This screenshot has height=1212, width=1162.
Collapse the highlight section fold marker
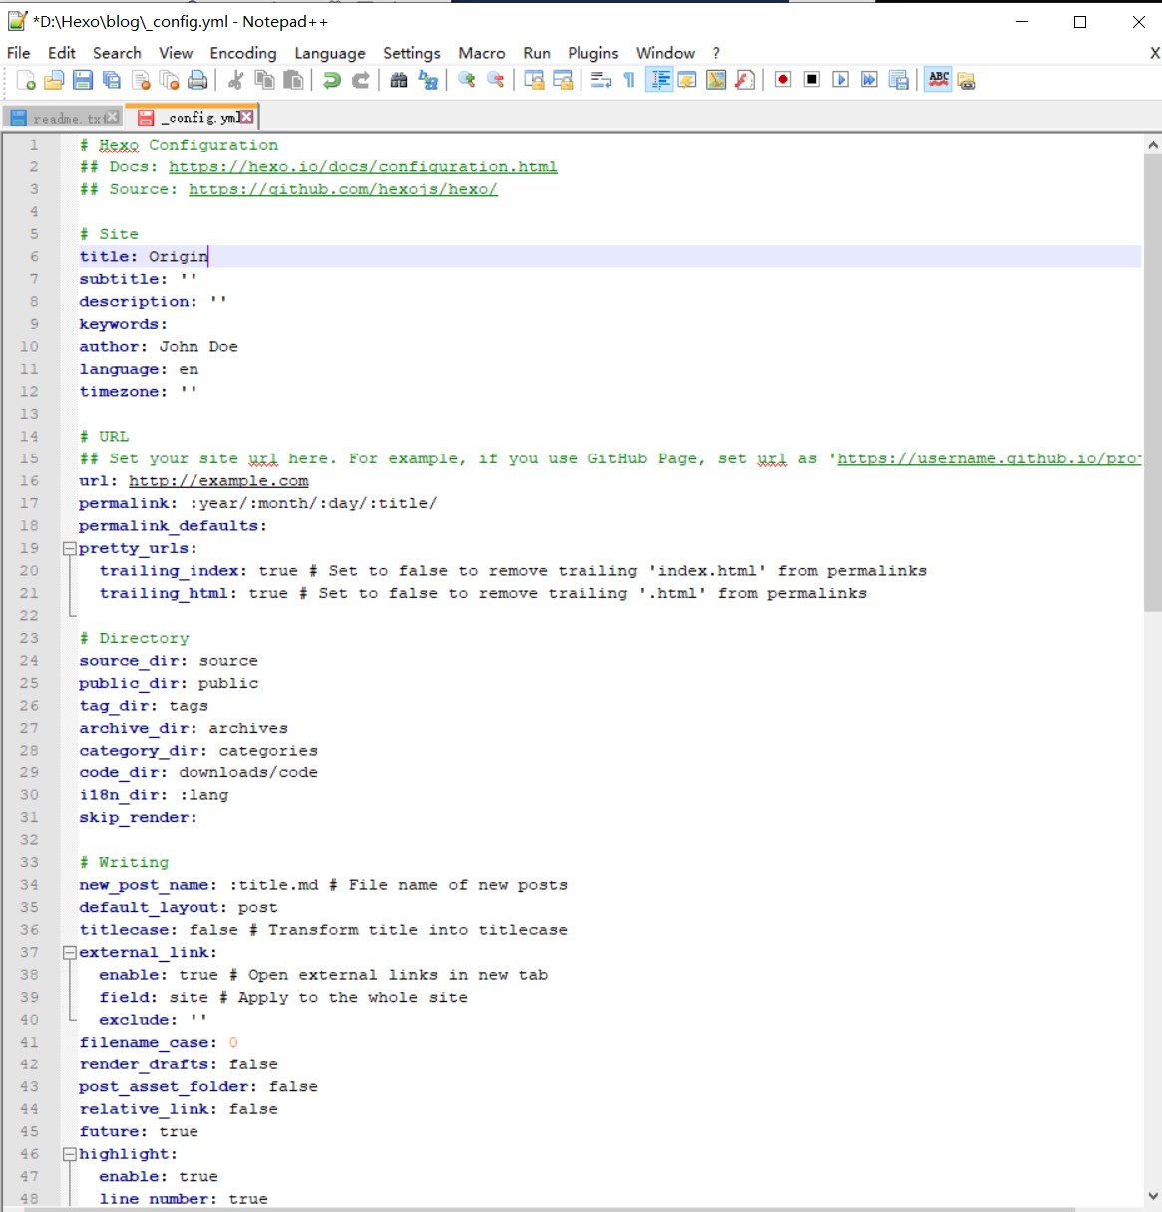[x=70, y=1154]
